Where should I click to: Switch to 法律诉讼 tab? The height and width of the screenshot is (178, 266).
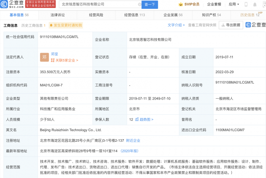pyautogui.click(x=58, y=15)
